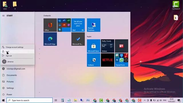
Task: Open Microsoft Edge tile
Action: (50, 39)
